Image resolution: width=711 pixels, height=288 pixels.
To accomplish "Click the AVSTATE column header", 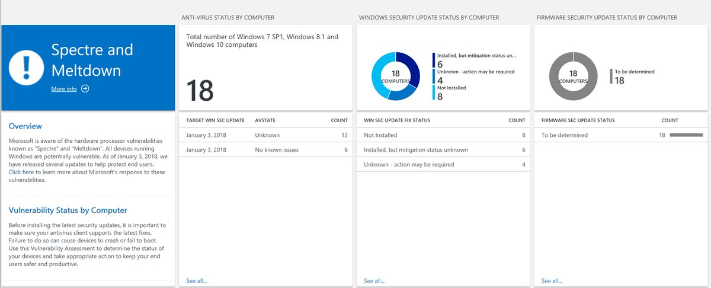I will pos(265,120).
